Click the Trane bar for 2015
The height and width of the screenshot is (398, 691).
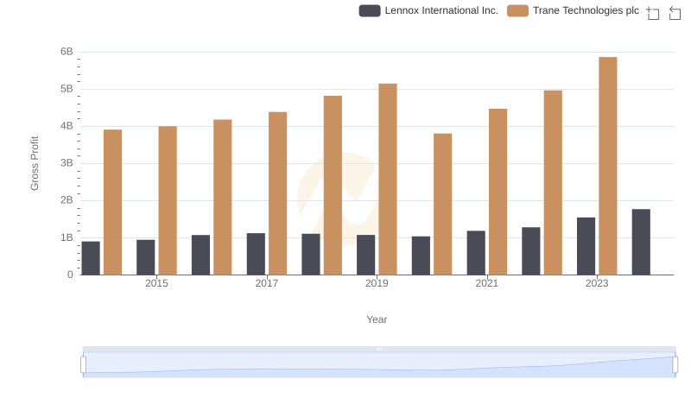pyautogui.click(x=168, y=200)
